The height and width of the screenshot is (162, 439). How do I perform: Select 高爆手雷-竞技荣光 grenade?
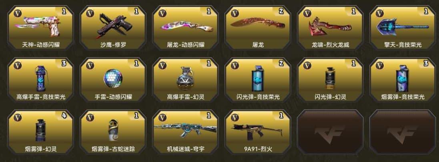(x=40, y=80)
